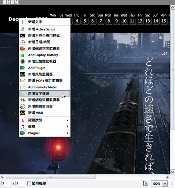
Task: Click the POP3 mail envelope icon
Action: coord(22,81)
